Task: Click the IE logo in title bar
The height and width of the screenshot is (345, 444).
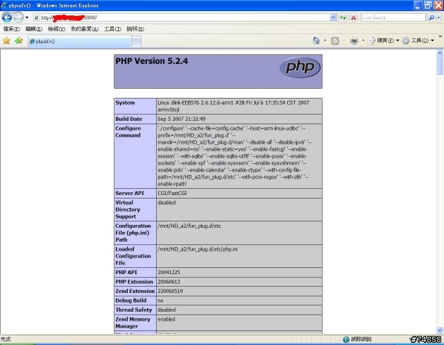Action: [3, 6]
